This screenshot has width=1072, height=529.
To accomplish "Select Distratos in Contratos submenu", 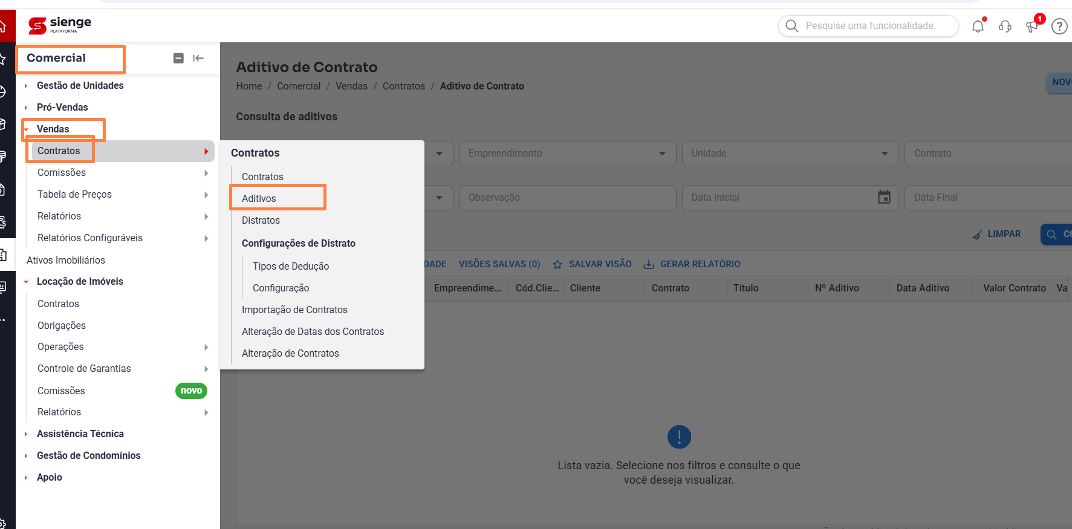I will tap(261, 220).
